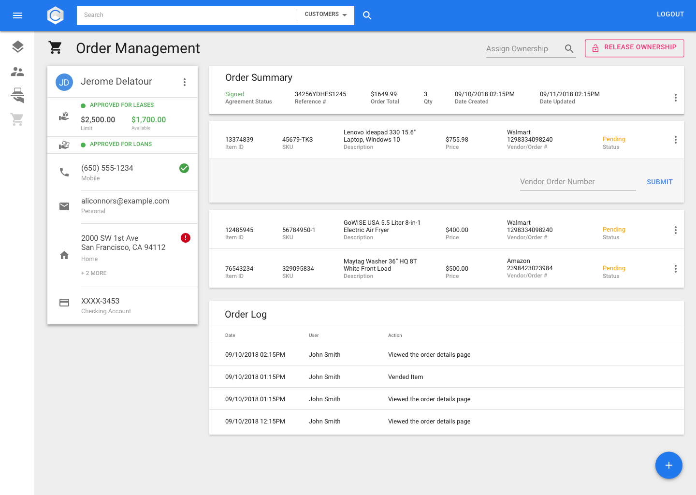Open the CUSTOMERS search filter dropdown
696x495 pixels.
tap(326, 15)
